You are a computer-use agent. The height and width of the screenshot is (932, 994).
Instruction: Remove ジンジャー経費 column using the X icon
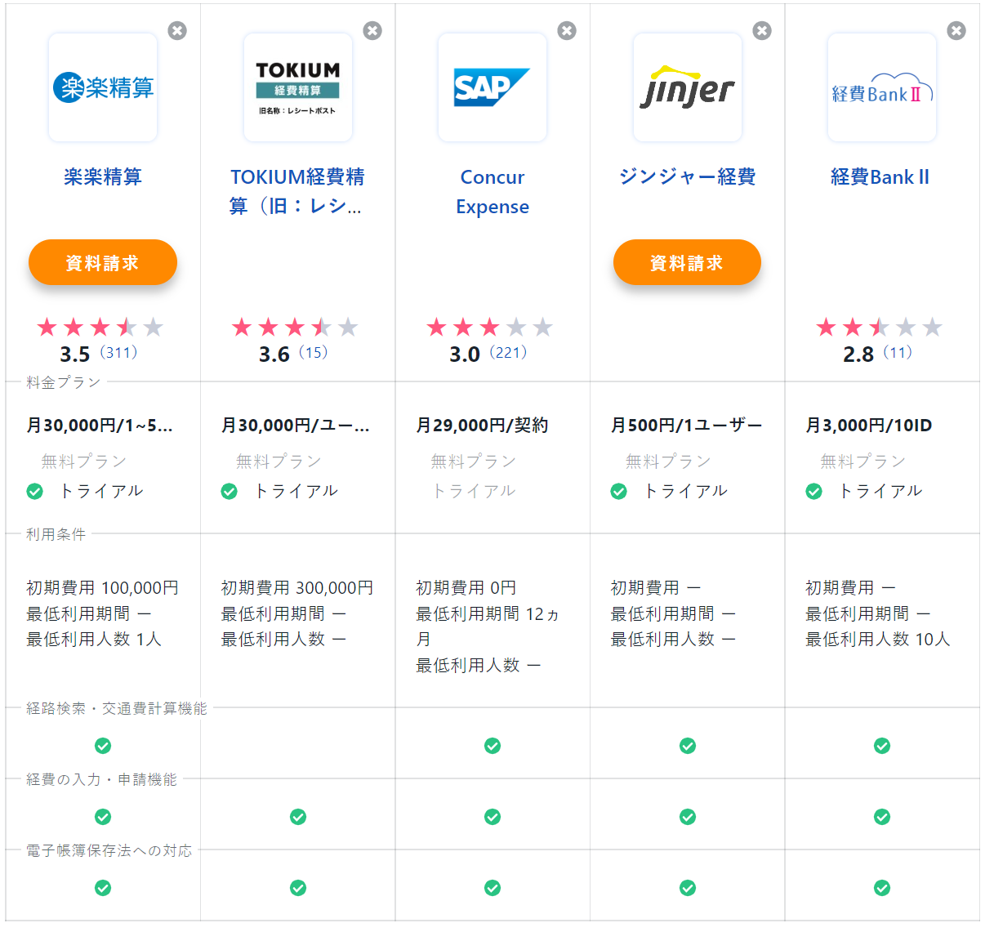tap(762, 31)
